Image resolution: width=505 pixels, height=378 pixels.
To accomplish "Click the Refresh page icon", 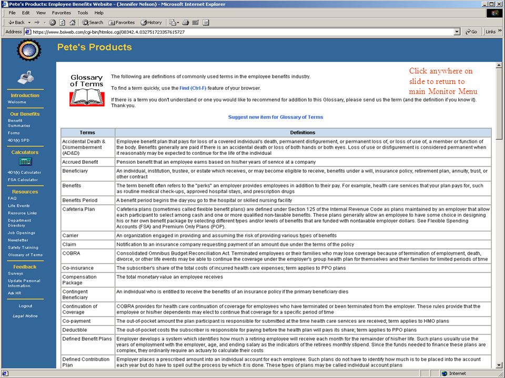I will [x=63, y=23].
